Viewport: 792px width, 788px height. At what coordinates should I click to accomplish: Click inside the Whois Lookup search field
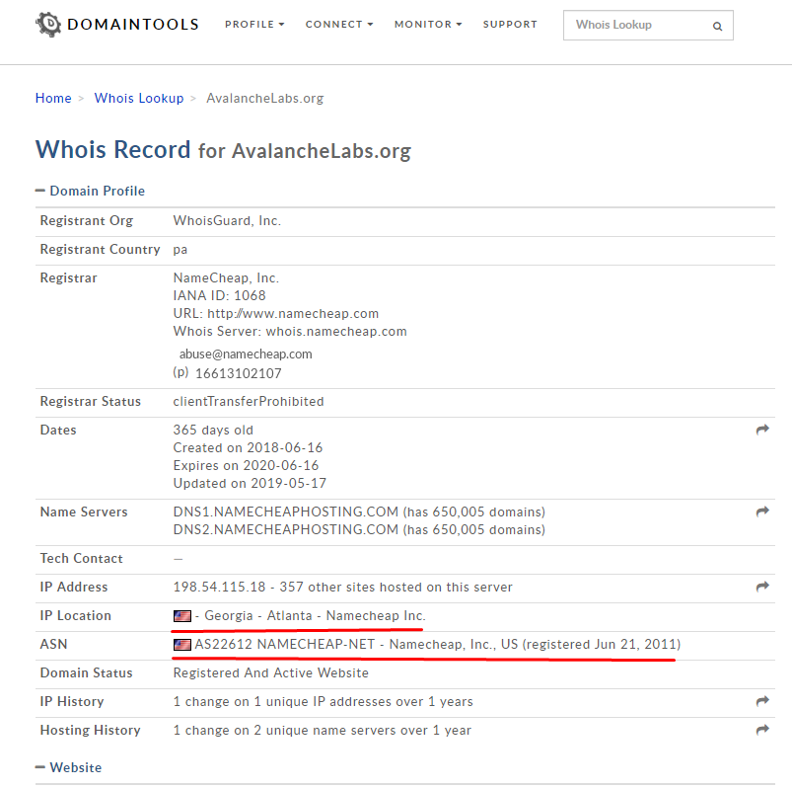[x=631, y=26]
